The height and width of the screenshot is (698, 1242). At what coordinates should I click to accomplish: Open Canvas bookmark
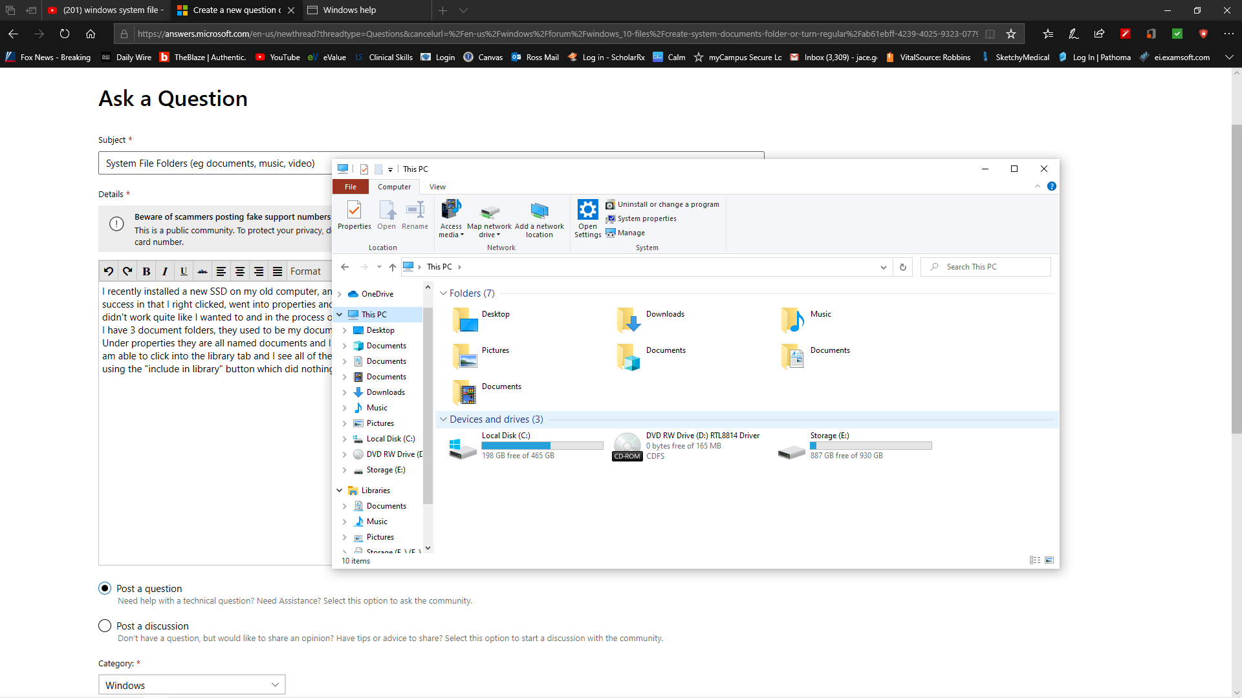(483, 57)
